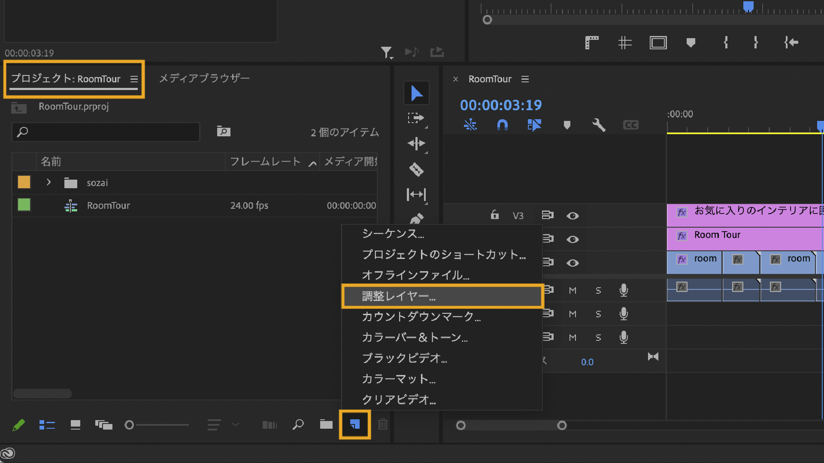Toggle the Snap in timeline magnet
Image resolution: width=824 pixels, height=463 pixels.
(502, 125)
